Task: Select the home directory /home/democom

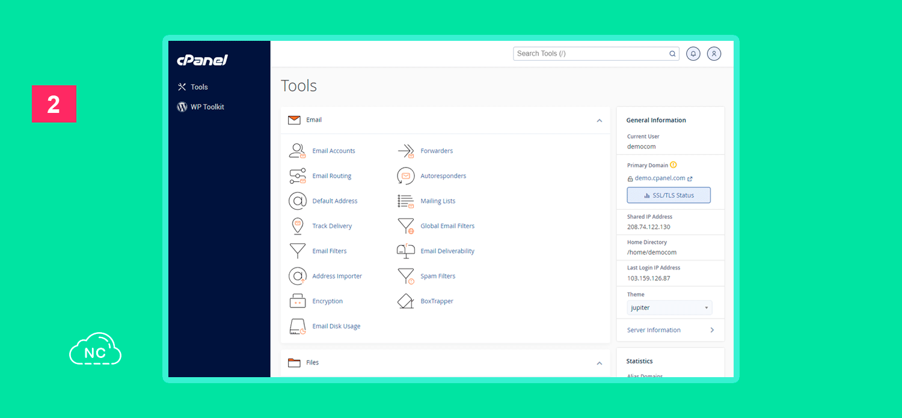Action: tap(652, 253)
